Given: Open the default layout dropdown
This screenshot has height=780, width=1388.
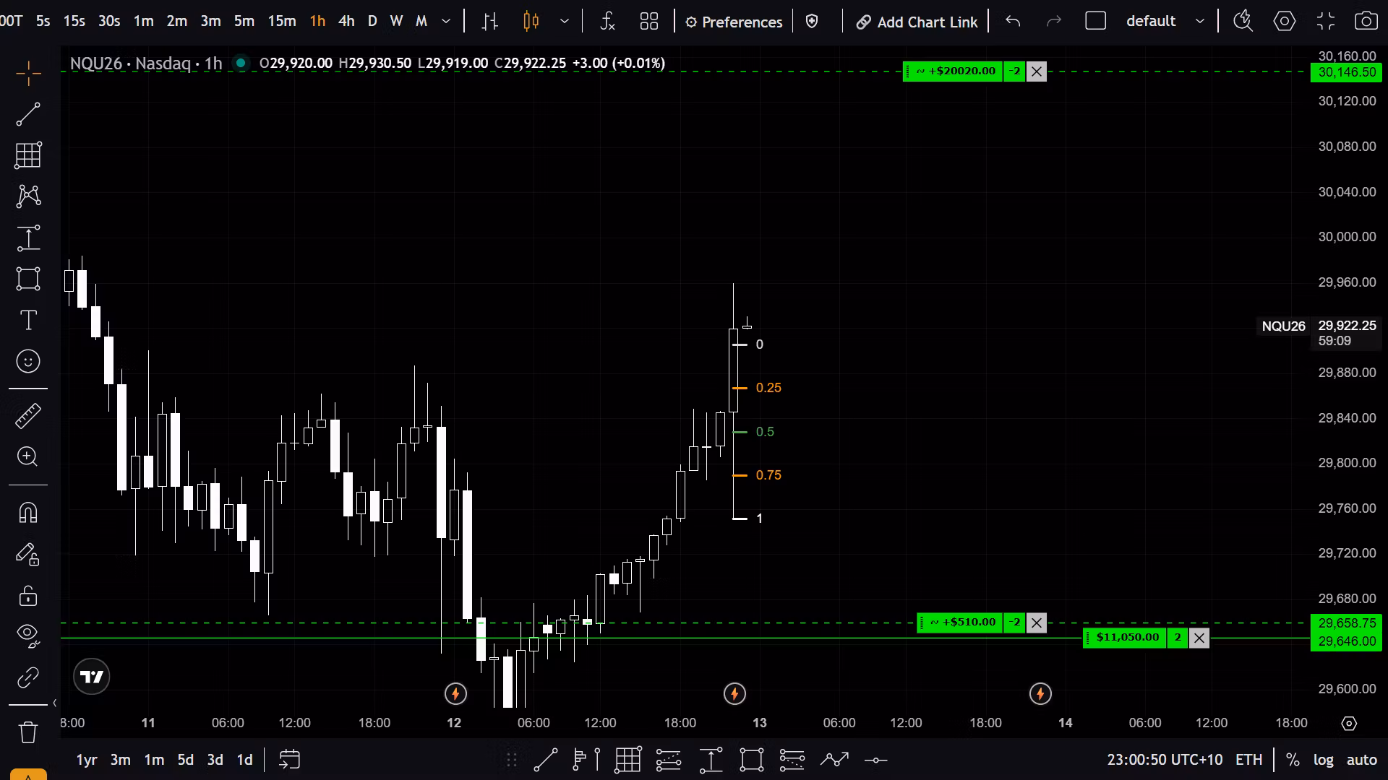Looking at the screenshot, I should [1165, 22].
